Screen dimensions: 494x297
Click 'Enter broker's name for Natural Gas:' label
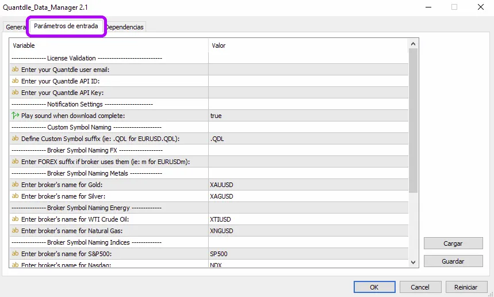click(x=72, y=231)
